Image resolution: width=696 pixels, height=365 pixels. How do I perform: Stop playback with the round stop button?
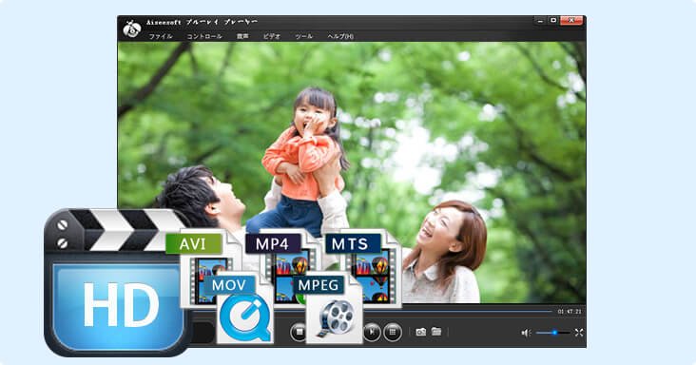(298, 332)
